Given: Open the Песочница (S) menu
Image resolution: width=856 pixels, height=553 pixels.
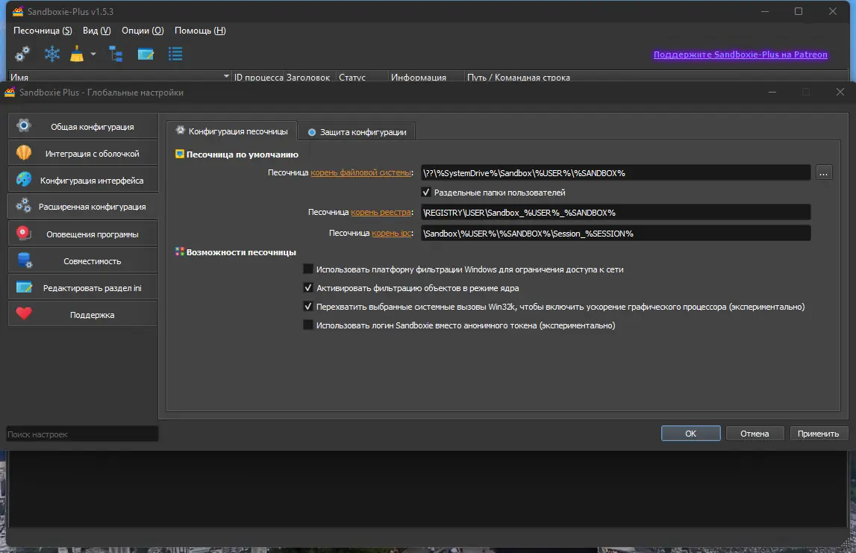Looking at the screenshot, I should [x=43, y=31].
